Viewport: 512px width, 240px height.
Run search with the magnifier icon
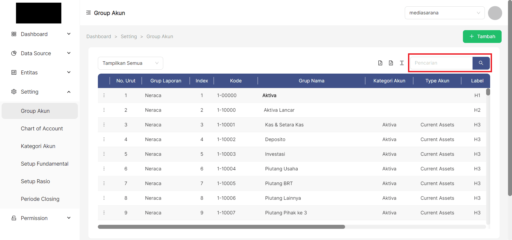[x=481, y=63]
